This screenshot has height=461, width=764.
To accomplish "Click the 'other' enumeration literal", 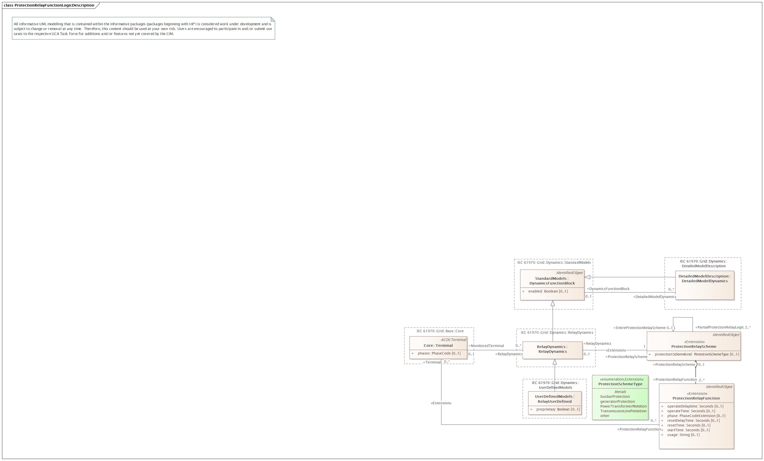I will coord(605,416).
